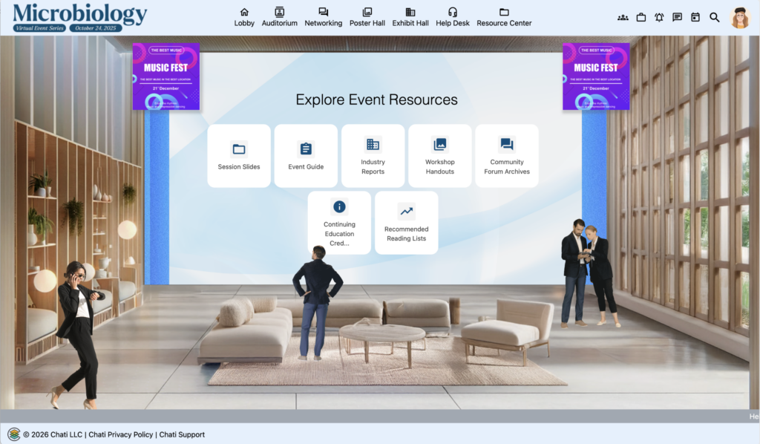Click the briefcase icon in header
Viewport: 760px width, 444px height.
641,17
